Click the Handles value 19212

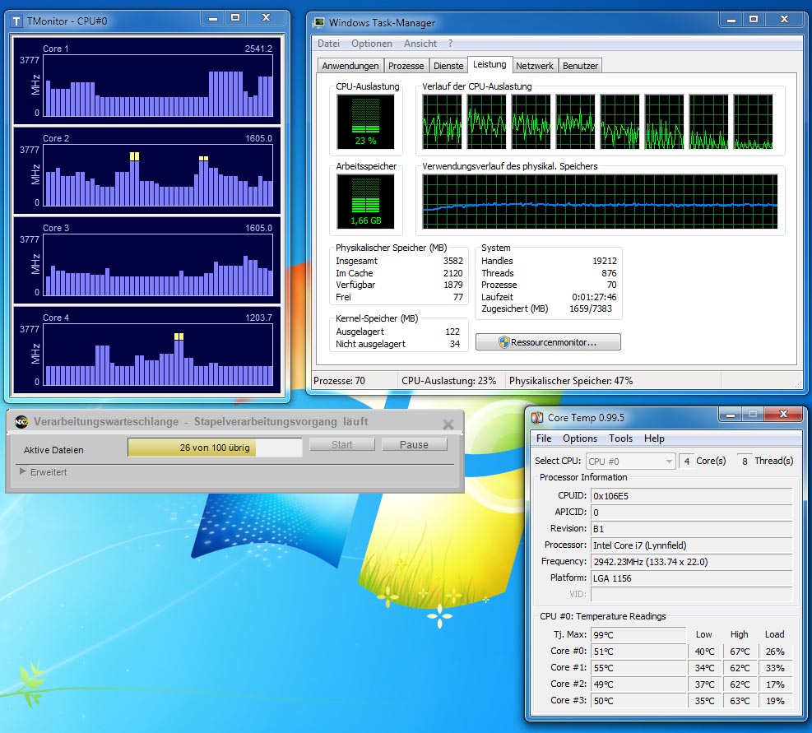[x=605, y=261]
